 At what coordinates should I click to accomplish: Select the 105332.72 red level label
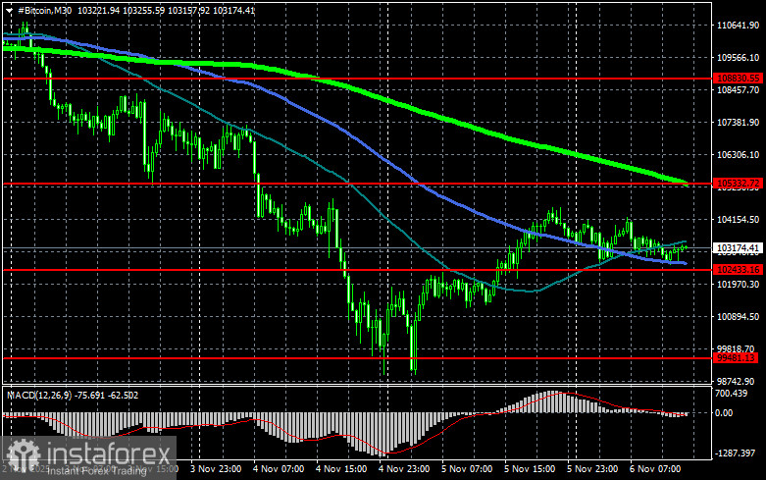738,184
